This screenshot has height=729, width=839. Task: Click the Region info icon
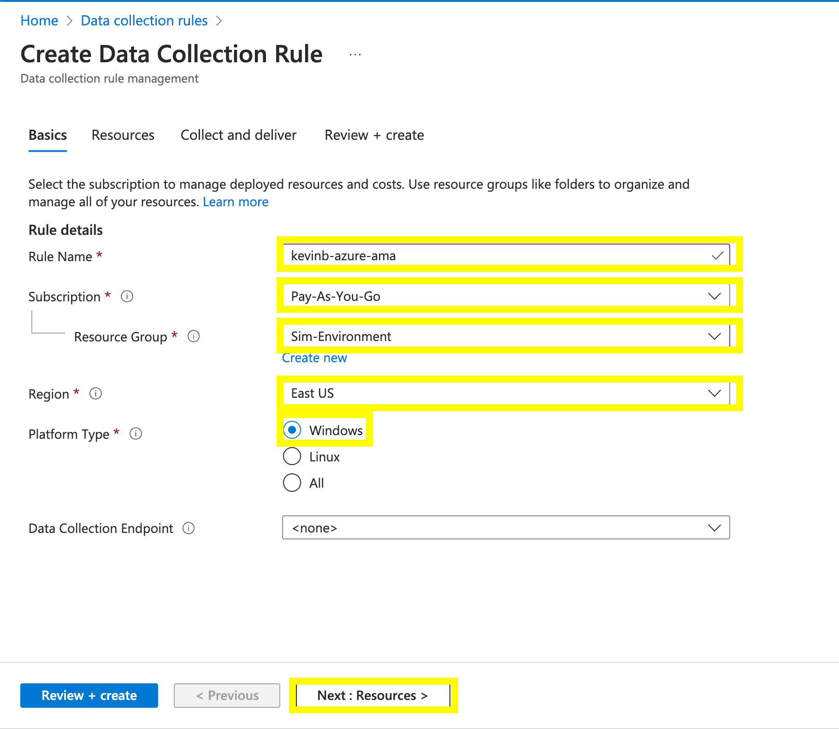pyautogui.click(x=95, y=394)
